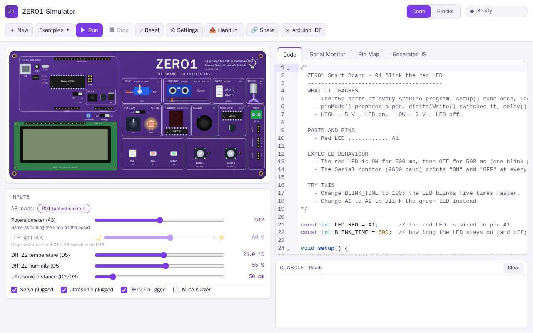533x333 pixels.
Task: Push Button 2 on the board
Action: pyautogui.click(x=231, y=154)
